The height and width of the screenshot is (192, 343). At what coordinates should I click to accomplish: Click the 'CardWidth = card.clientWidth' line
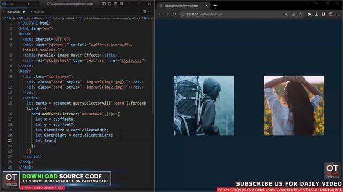[x=72, y=130]
